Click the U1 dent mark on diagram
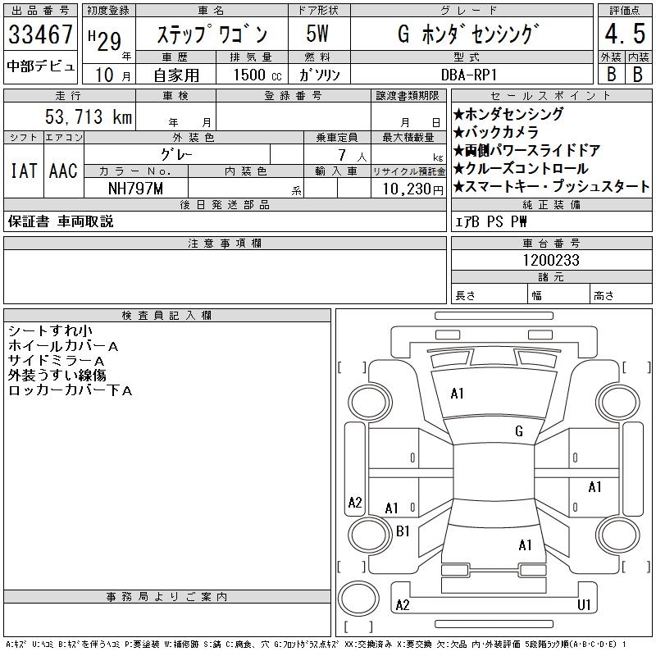This screenshot has width=656, height=656. (584, 605)
